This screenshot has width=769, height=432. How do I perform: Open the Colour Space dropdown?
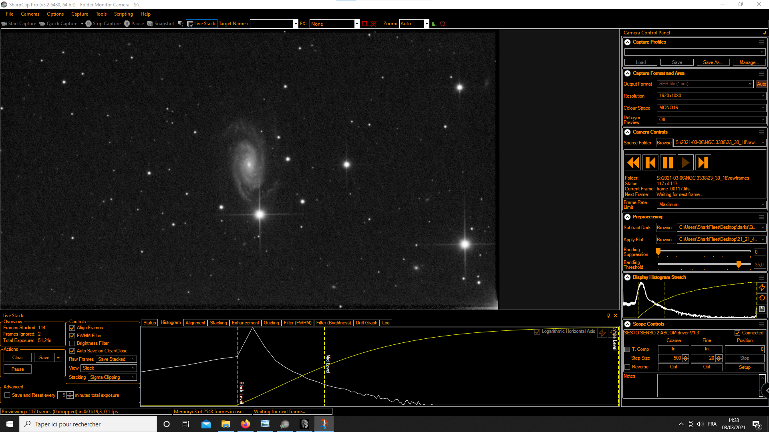pyautogui.click(x=711, y=108)
